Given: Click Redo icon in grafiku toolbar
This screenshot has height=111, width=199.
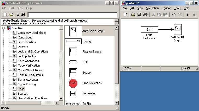Looking at the screenshot, I should point(180,15).
